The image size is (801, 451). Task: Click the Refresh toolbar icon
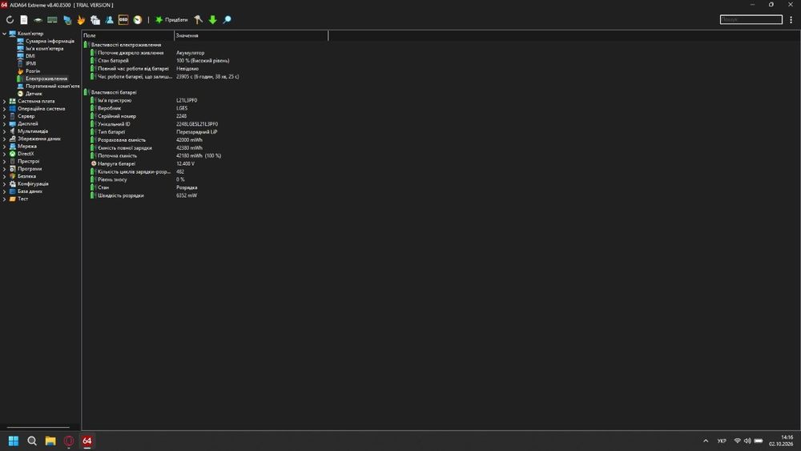tap(10, 20)
